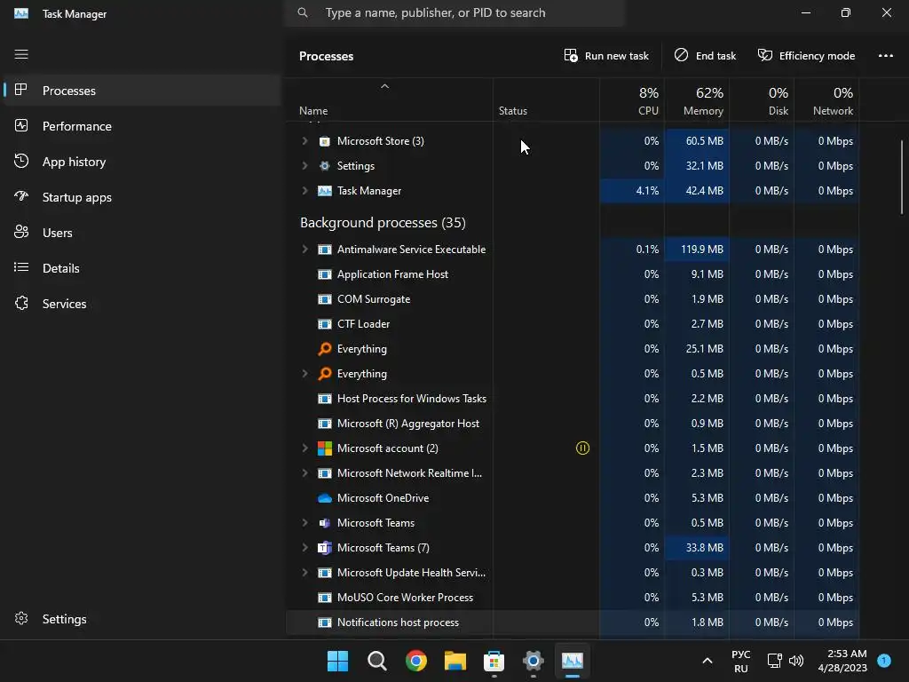Expand Antimalware Service Executable
Screen dimensions: 909x682
point(304,250)
